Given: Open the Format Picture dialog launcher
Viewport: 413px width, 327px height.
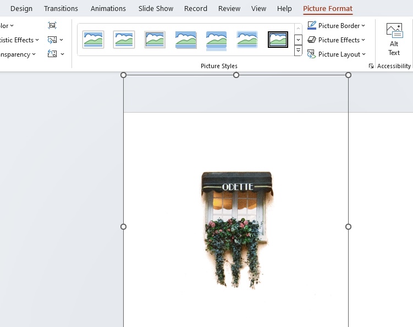Looking at the screenshot, I should pyautogui.click(x=371, y=66).
